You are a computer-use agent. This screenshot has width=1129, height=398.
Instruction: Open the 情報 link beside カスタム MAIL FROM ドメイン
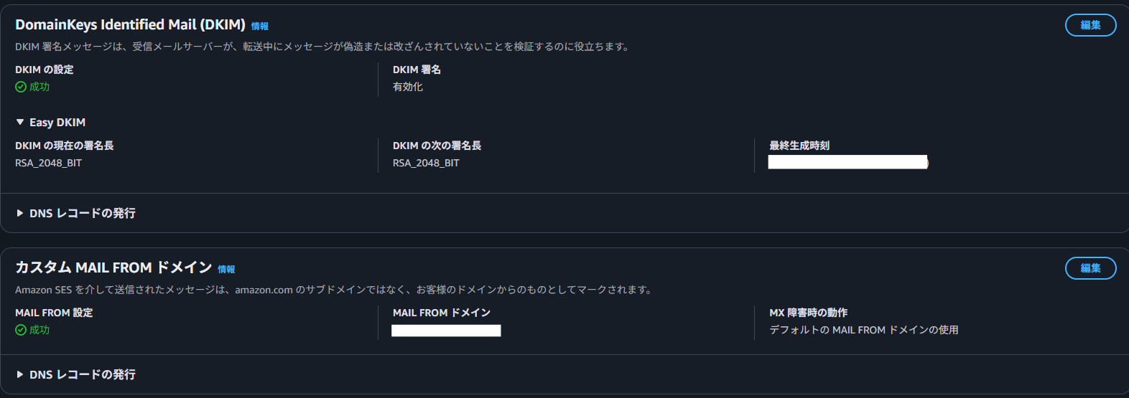tap(226, 270)
